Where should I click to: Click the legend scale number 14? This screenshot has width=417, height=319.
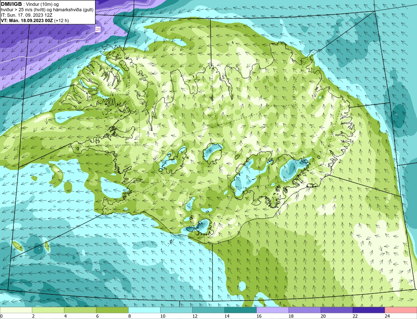click(x=226, y=316)
